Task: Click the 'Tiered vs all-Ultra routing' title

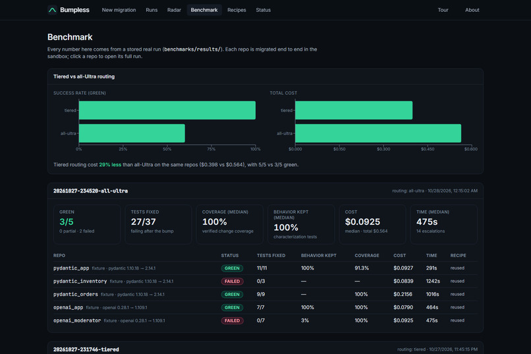Action: tap(84, 76)
